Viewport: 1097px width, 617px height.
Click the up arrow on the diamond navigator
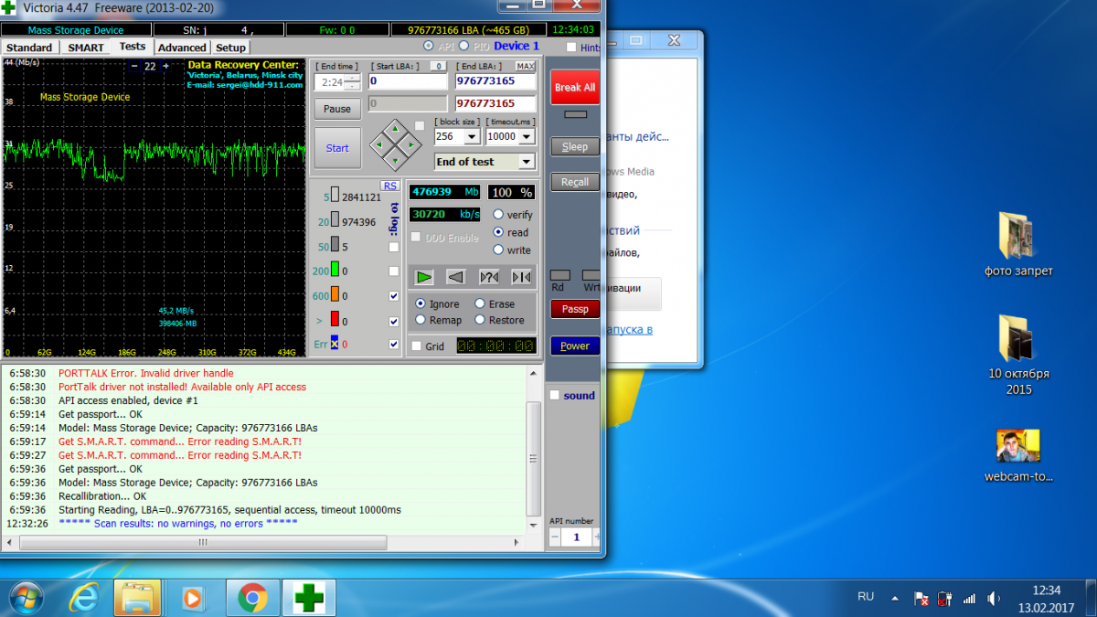point(394,129)
